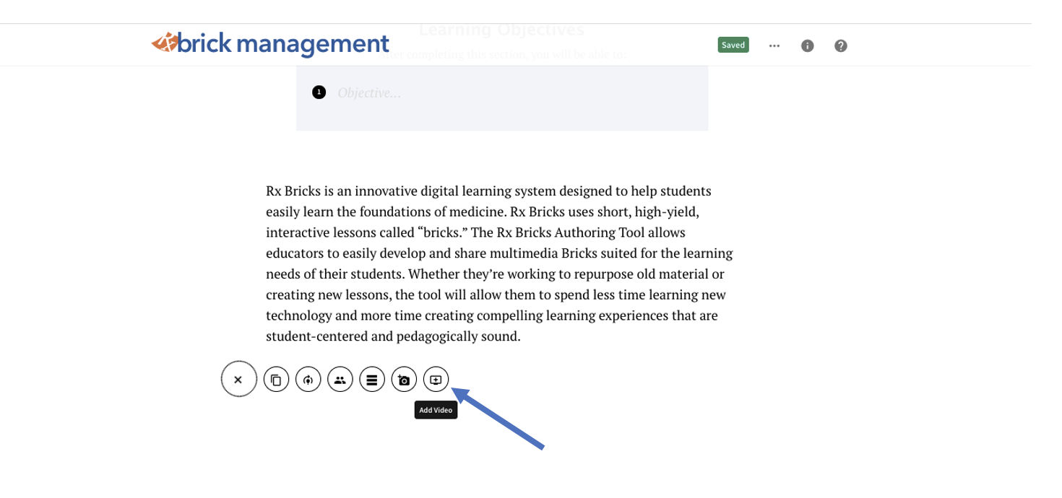Open help with the question mark icon
1062x498 pixels.
pyautogui.click(x=841, y=45)
